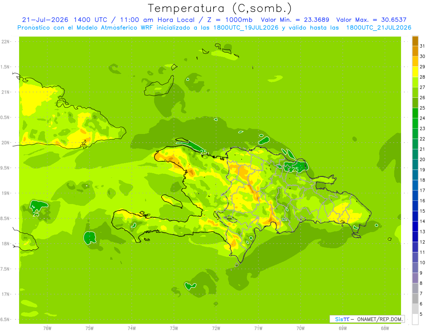This screenshot has height=333, width=432.
Task: Pick the orange legend swatch between 30 and 31
Action: click(x=415, y=51)
